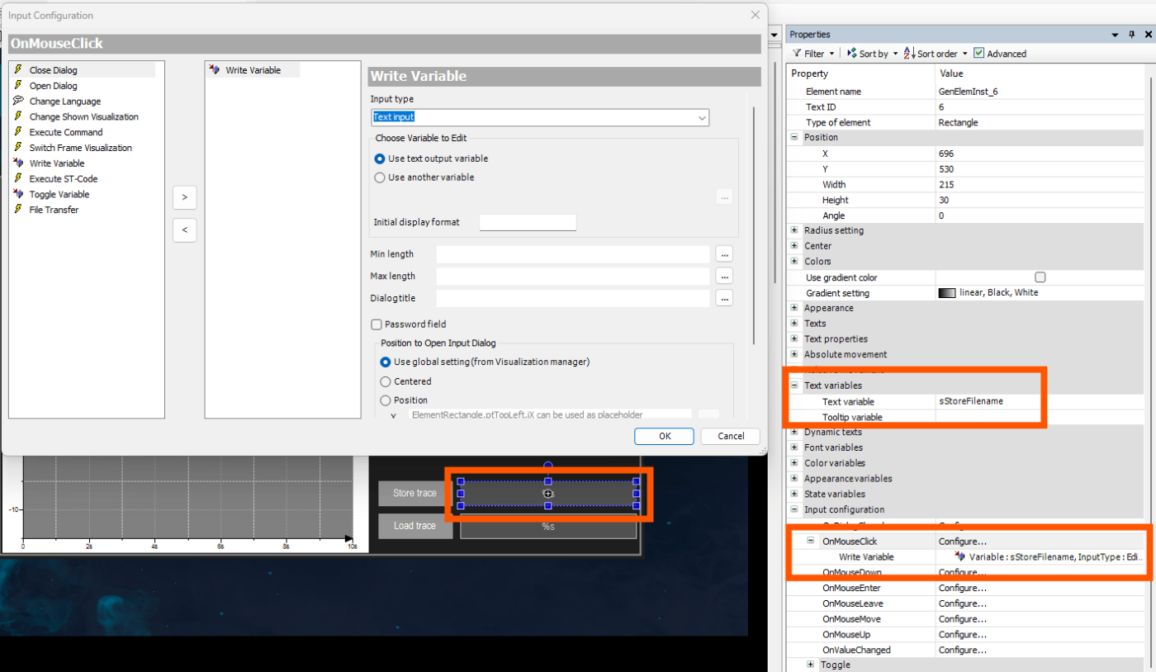Pin the Properties panel with pushpin icon

pyautogui.click(x=1133, y=35)
